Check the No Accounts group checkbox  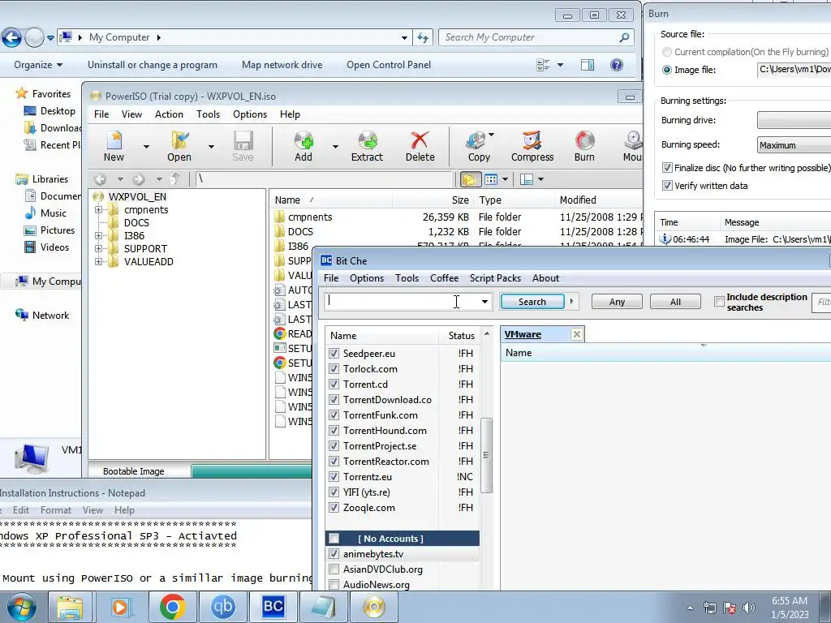tap(334, 539)
